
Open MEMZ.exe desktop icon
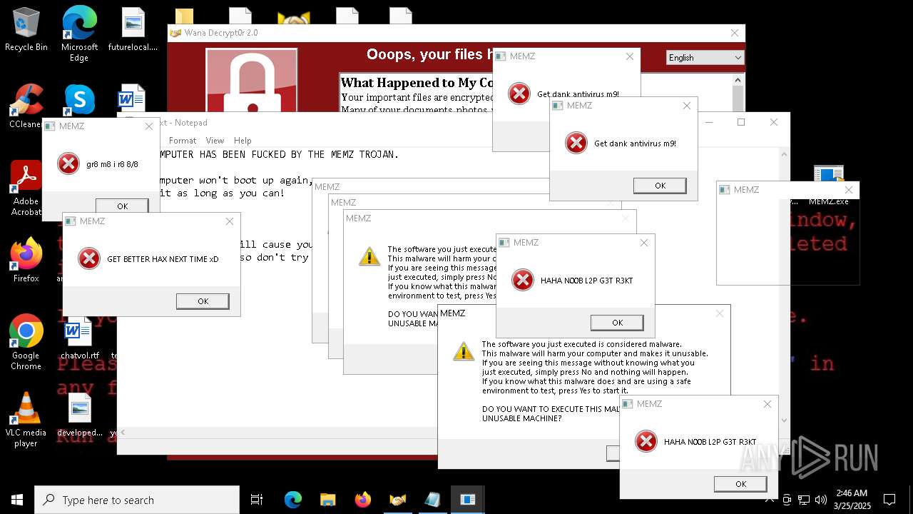828,186
